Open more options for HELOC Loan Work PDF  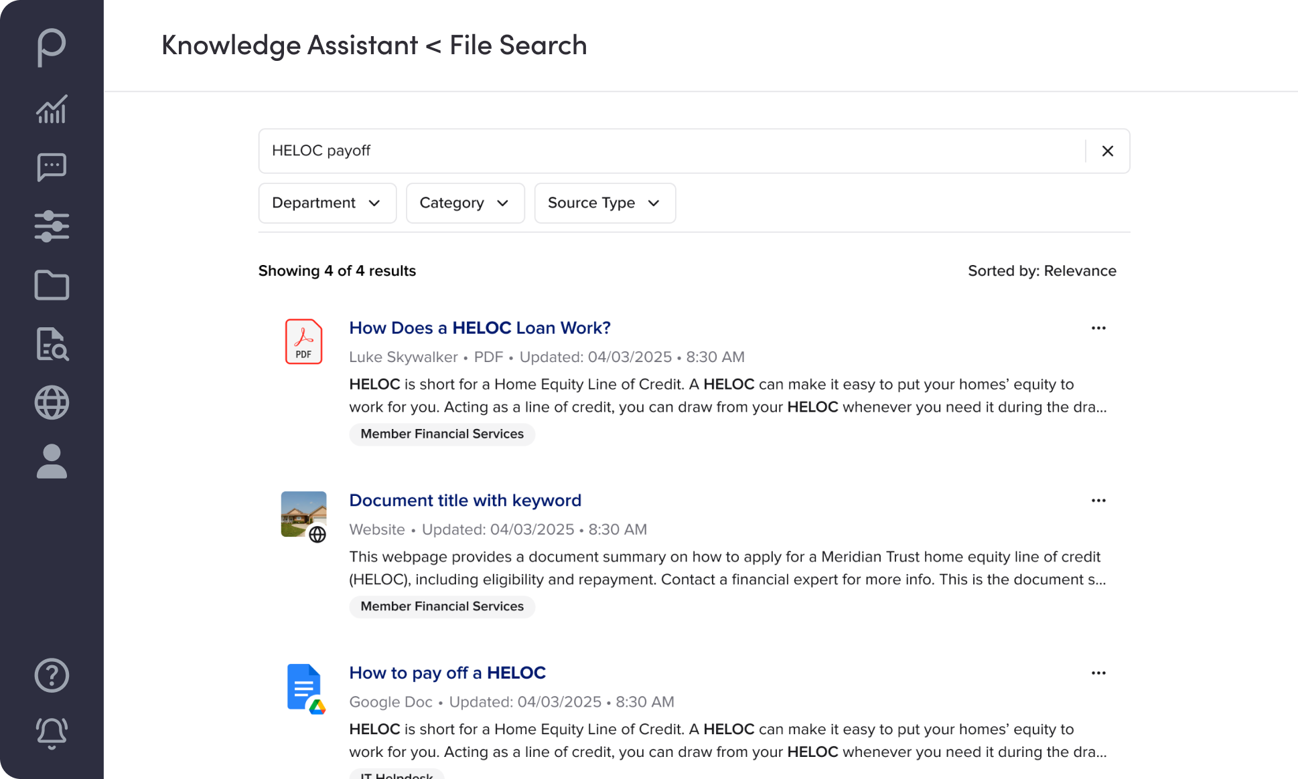pyautogui.click(x=1098, y=328)
